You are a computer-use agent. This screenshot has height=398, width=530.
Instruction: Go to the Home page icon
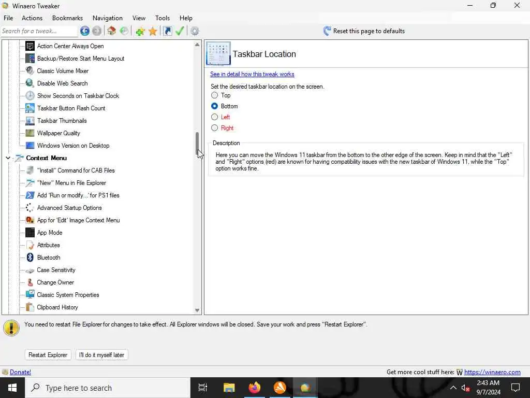click(x=112, y=31)
